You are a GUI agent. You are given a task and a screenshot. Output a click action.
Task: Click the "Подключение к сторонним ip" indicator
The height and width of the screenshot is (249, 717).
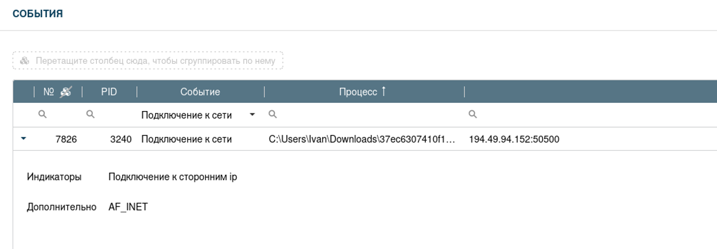[x=173, y=177]
